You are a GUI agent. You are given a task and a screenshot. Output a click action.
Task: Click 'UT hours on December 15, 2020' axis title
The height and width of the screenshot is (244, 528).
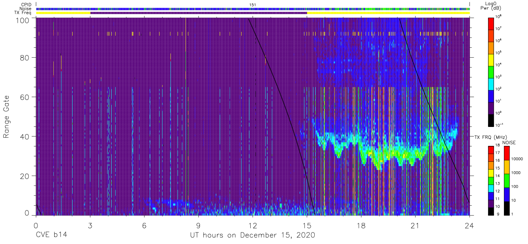tap(253, 235)
